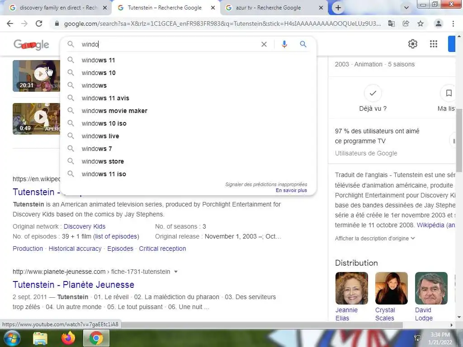
Task: Open Google settings gear icon
Action: (412, 44)
